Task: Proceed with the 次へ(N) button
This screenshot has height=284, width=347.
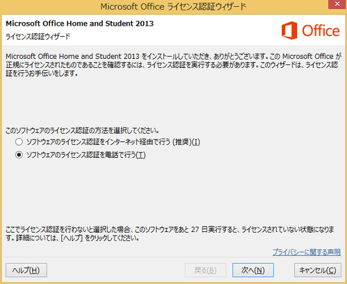Action: point(253,270)
